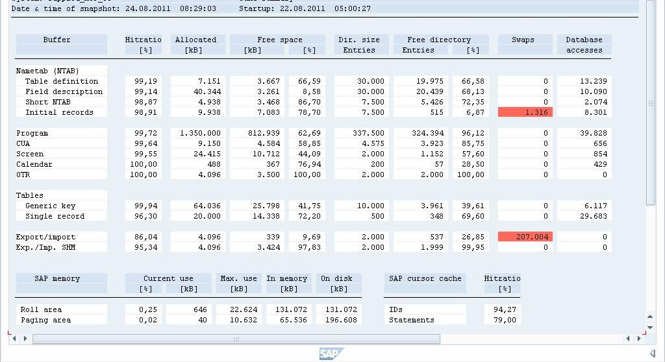Click the SAP cursor cache header
Image resolution: width=665 pixels, height=362 pixels.
pos(425,278)
